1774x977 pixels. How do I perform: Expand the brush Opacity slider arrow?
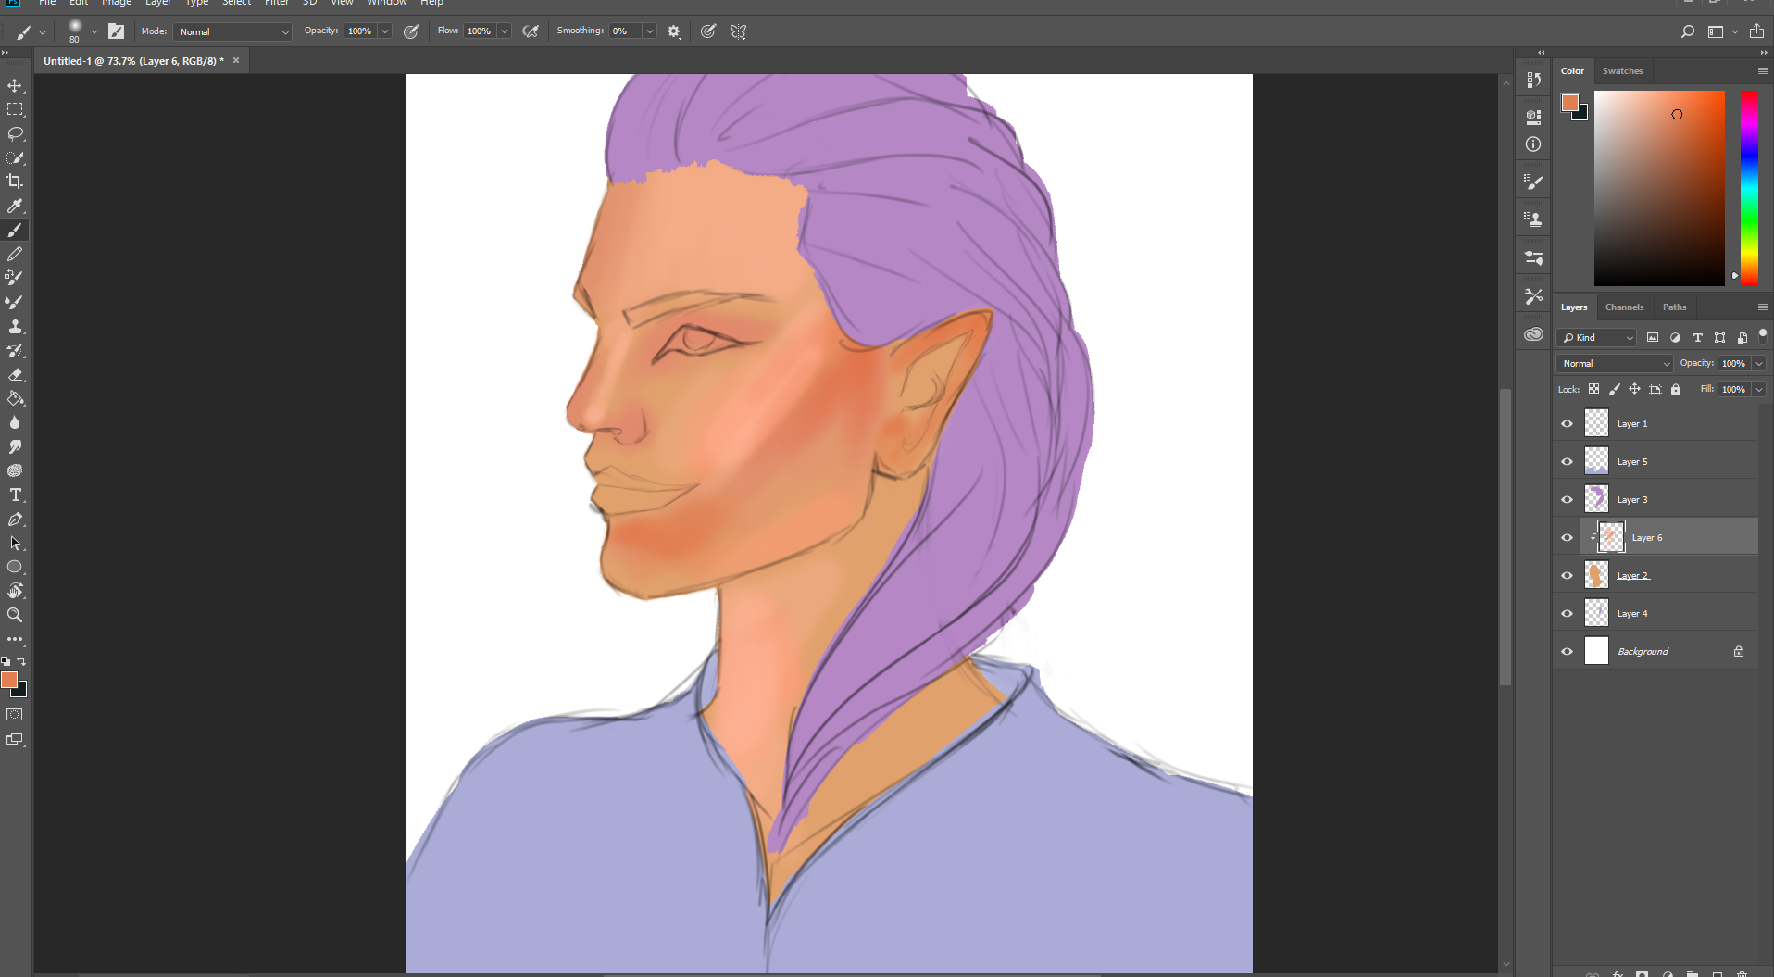384,31
